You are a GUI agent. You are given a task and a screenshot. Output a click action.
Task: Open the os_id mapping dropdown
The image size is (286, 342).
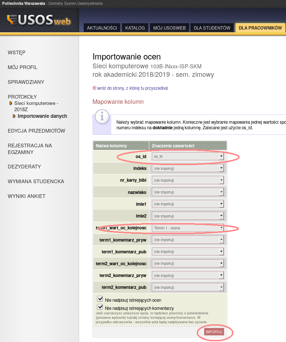pyautogui.click(x=188, y=157)
